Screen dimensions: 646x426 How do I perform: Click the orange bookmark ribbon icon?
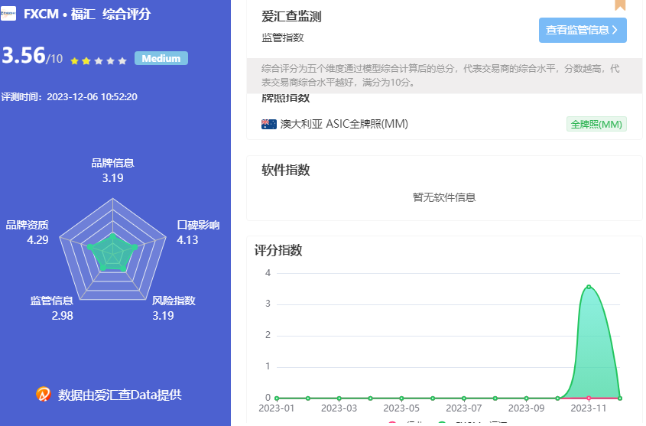620,5
